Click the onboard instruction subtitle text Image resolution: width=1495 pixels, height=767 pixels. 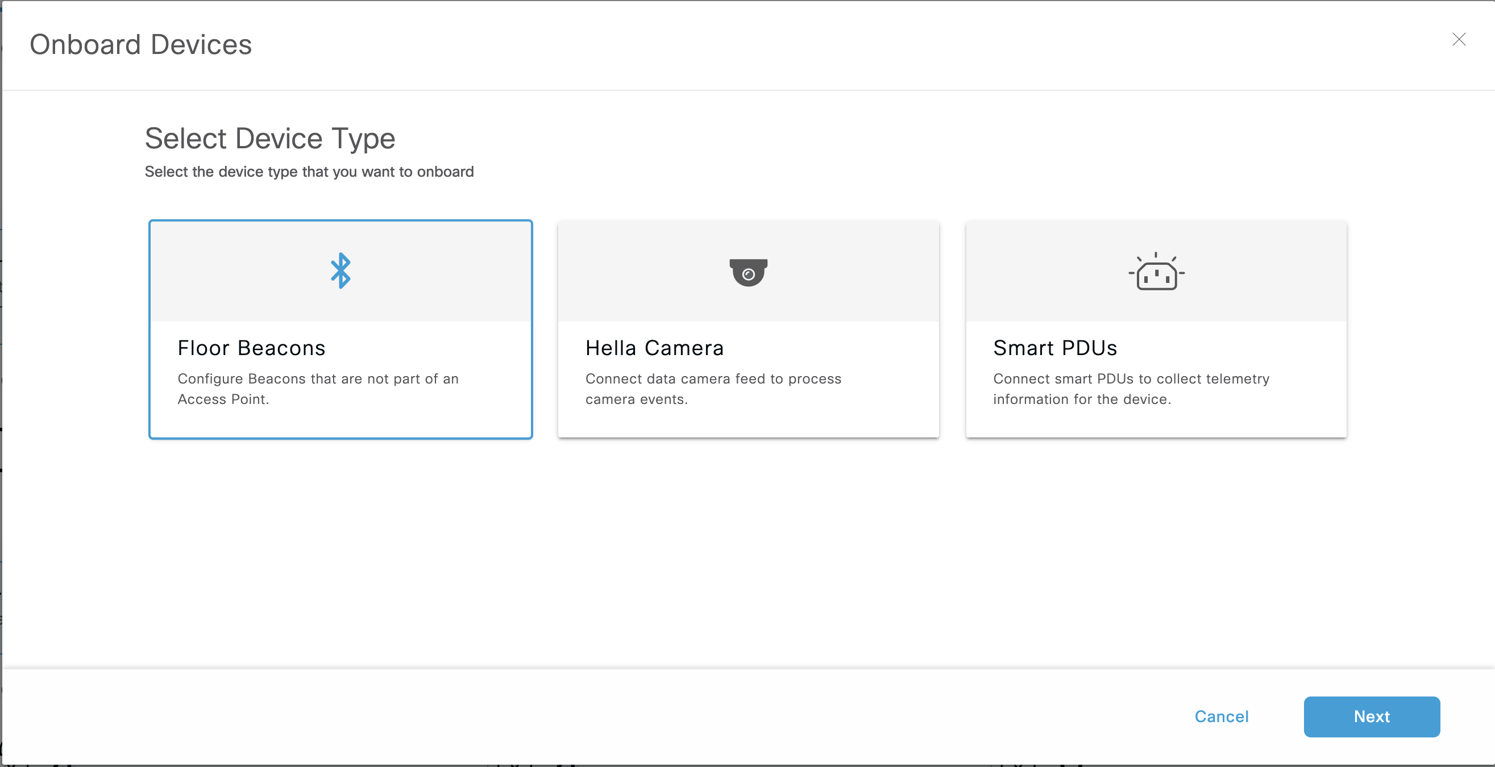[x=309, y=172]
